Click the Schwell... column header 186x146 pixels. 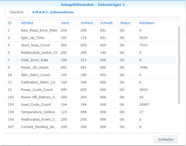tap(108, 23)
